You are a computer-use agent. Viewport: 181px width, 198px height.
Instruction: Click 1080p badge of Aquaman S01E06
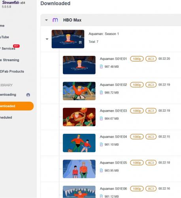pos(137,189)
